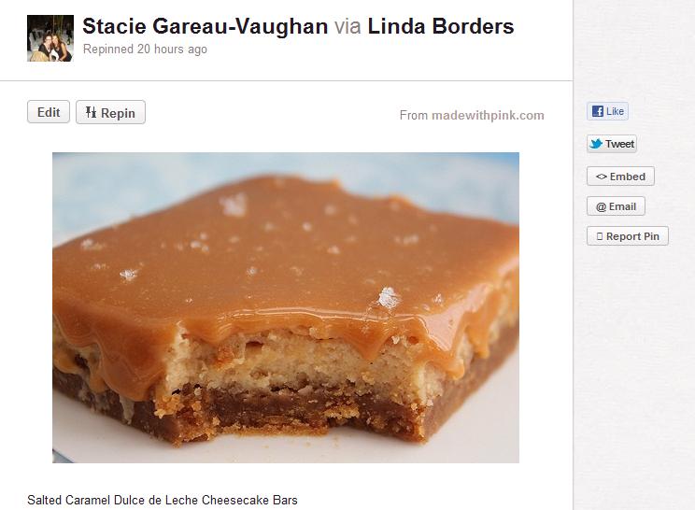Image resolution: width=695 pixels, height=510 pixels.
Task: Click the Repin button
Action: pyautogui.click(x=110, y=112)
